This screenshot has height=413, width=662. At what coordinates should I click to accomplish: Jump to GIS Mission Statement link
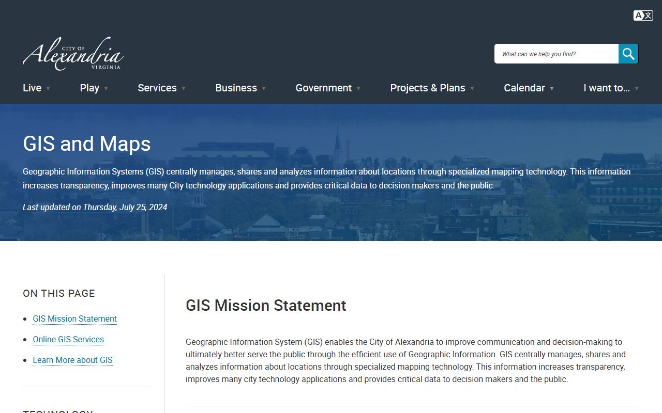point(74,319)
